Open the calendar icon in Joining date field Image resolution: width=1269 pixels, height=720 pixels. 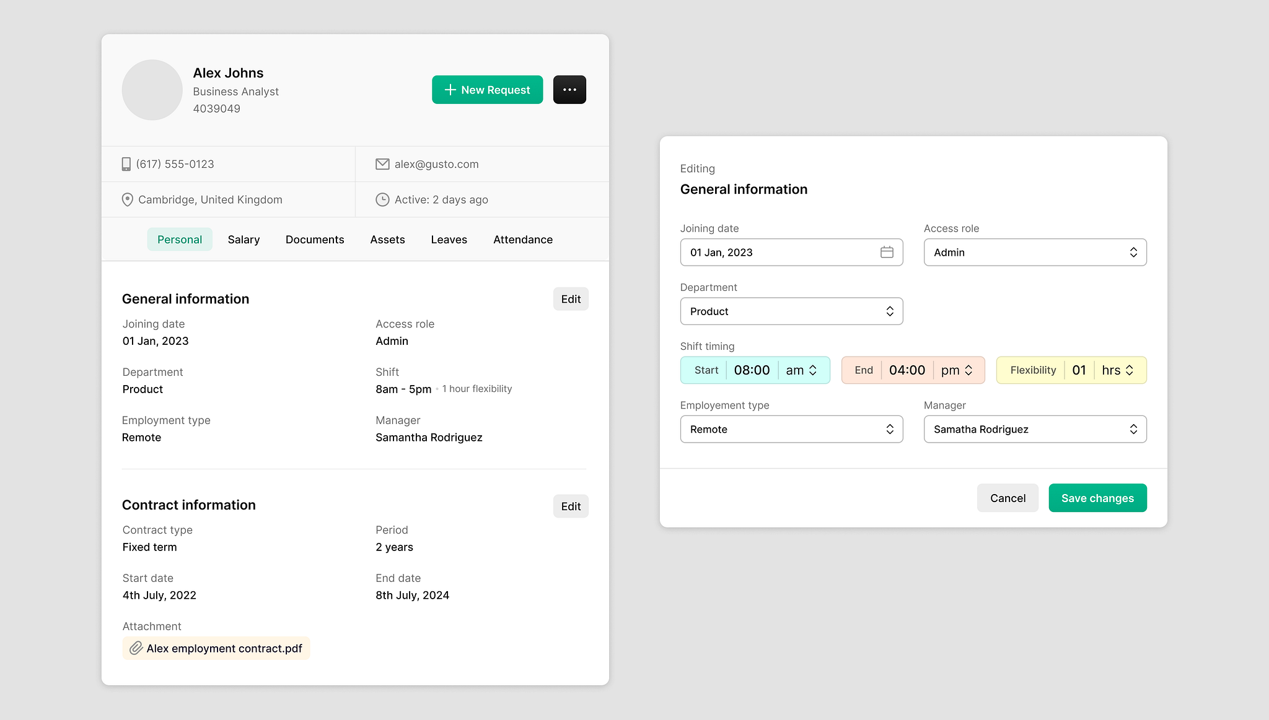887,252
